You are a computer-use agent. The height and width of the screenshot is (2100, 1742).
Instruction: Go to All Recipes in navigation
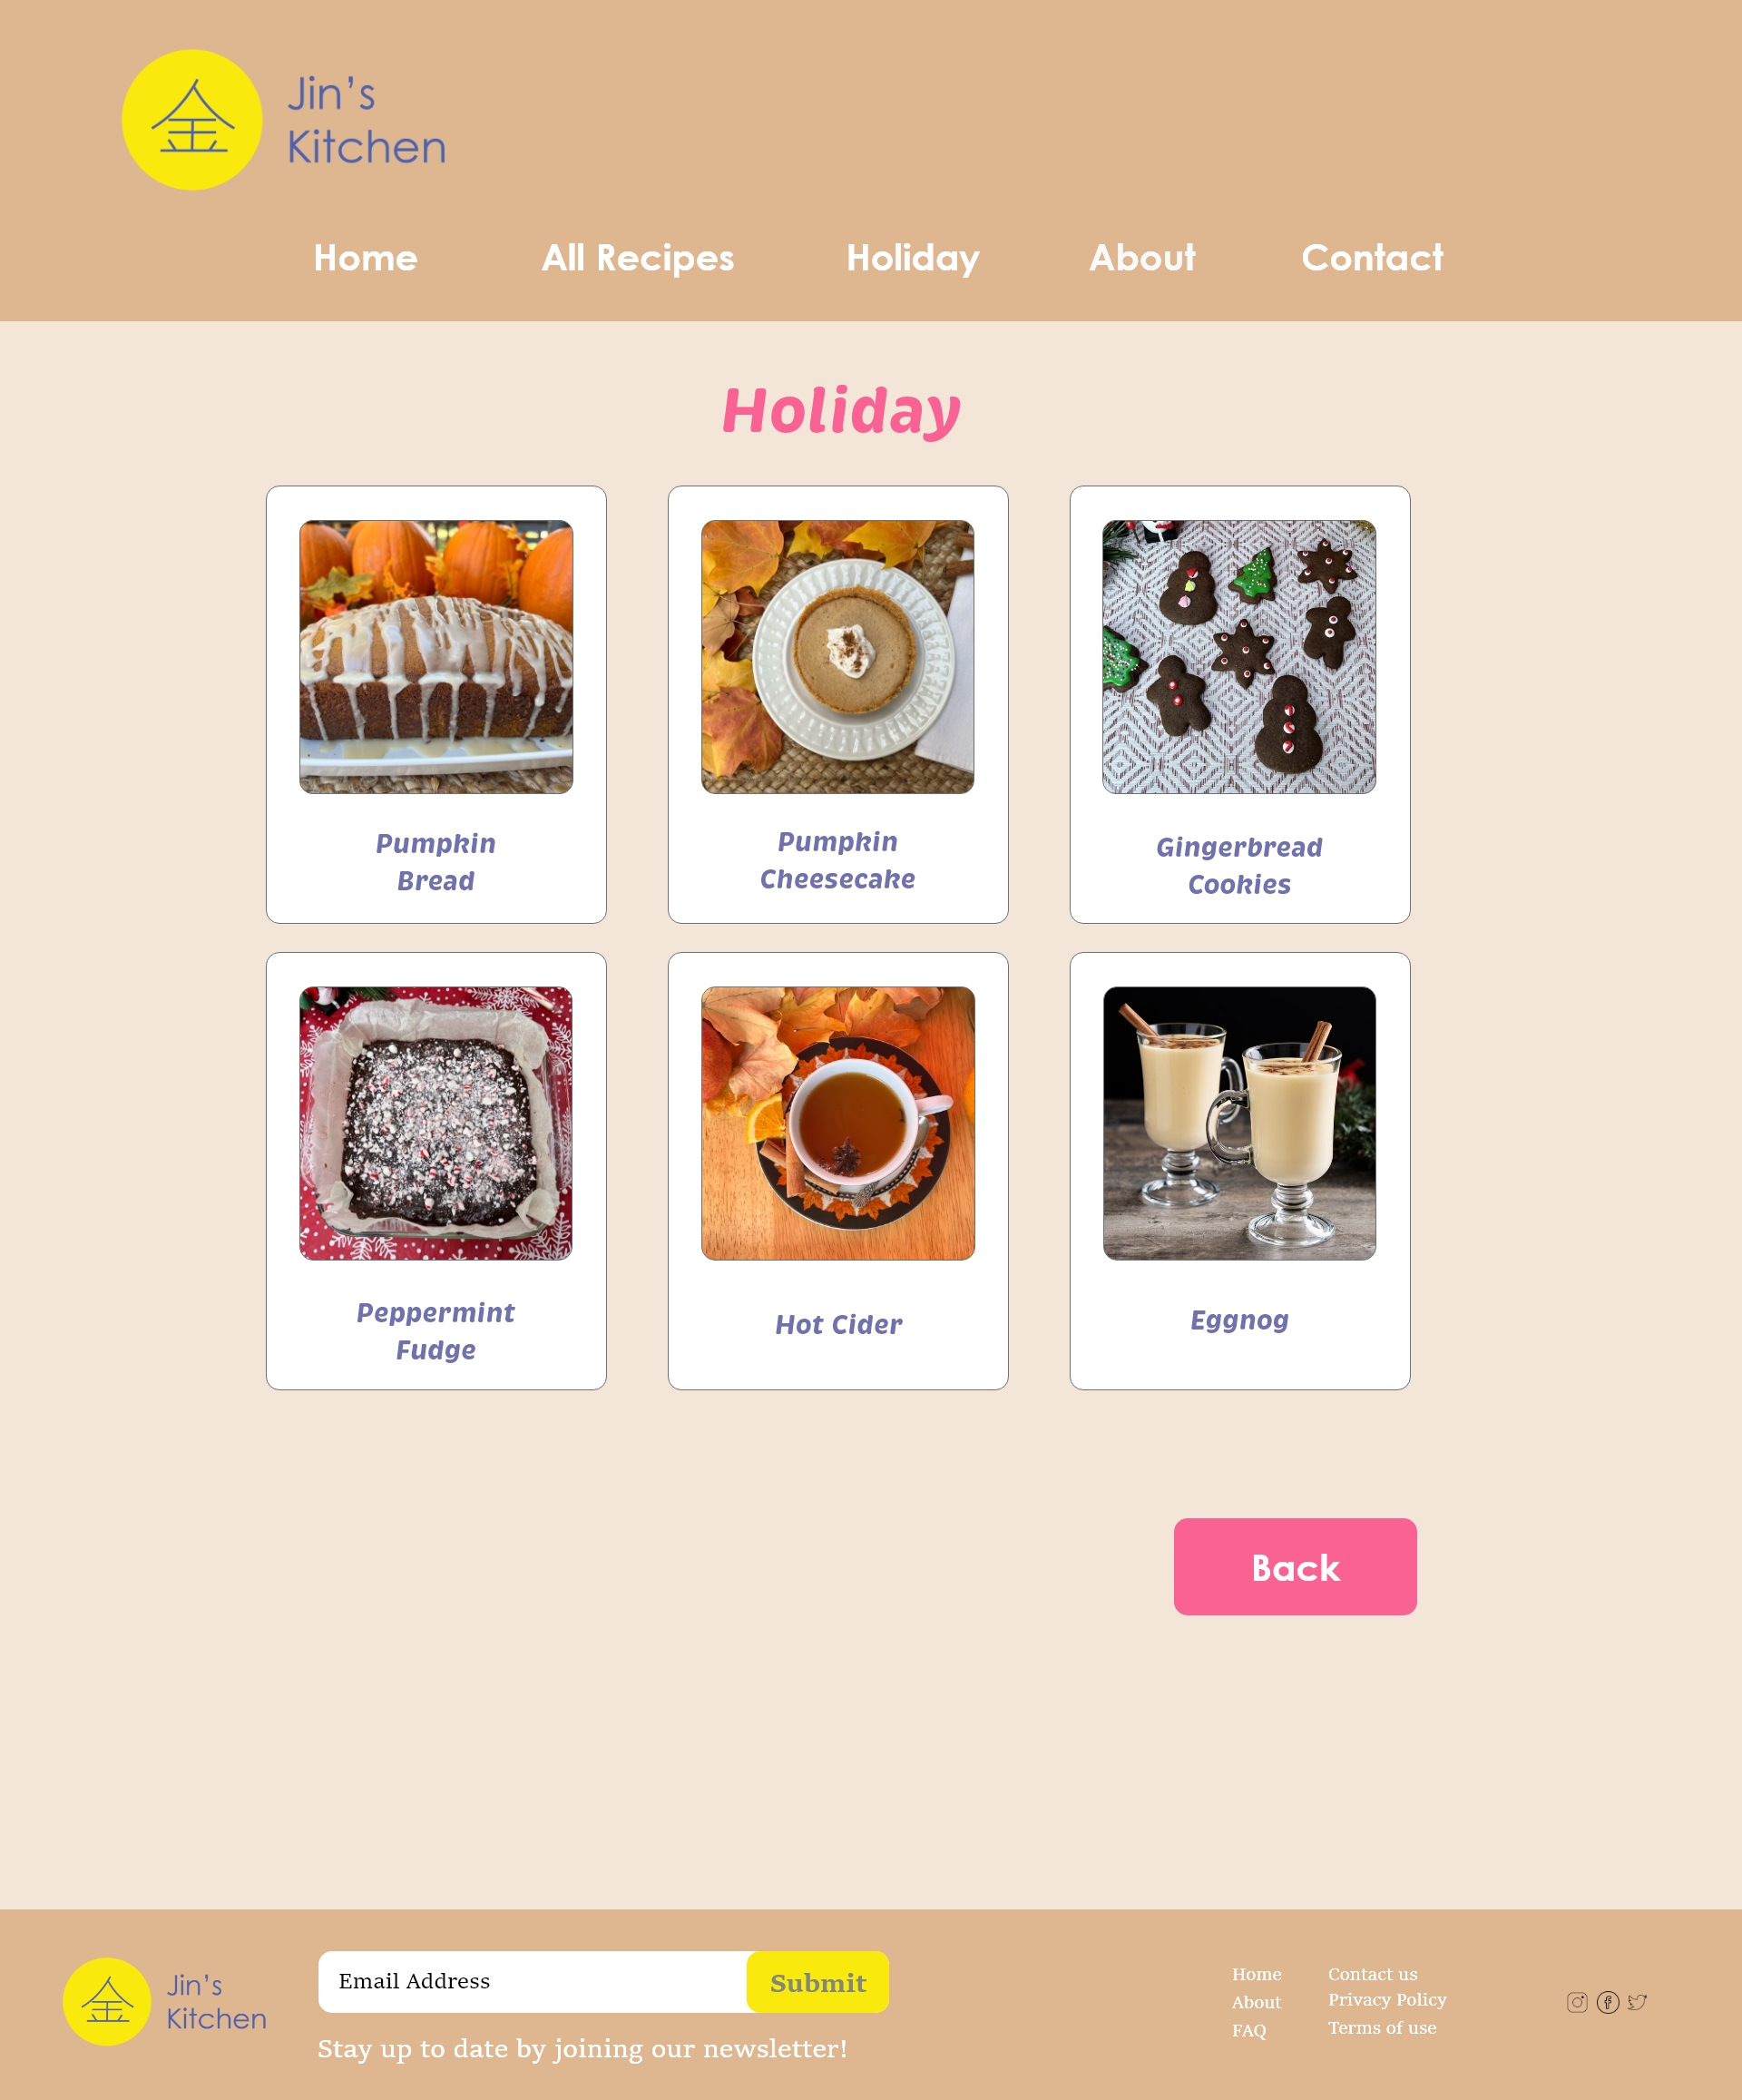point(638,258)
